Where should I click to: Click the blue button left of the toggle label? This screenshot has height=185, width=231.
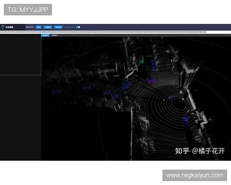(58, 27)
